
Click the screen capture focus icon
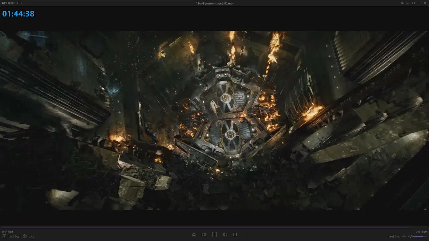[31, 236]
